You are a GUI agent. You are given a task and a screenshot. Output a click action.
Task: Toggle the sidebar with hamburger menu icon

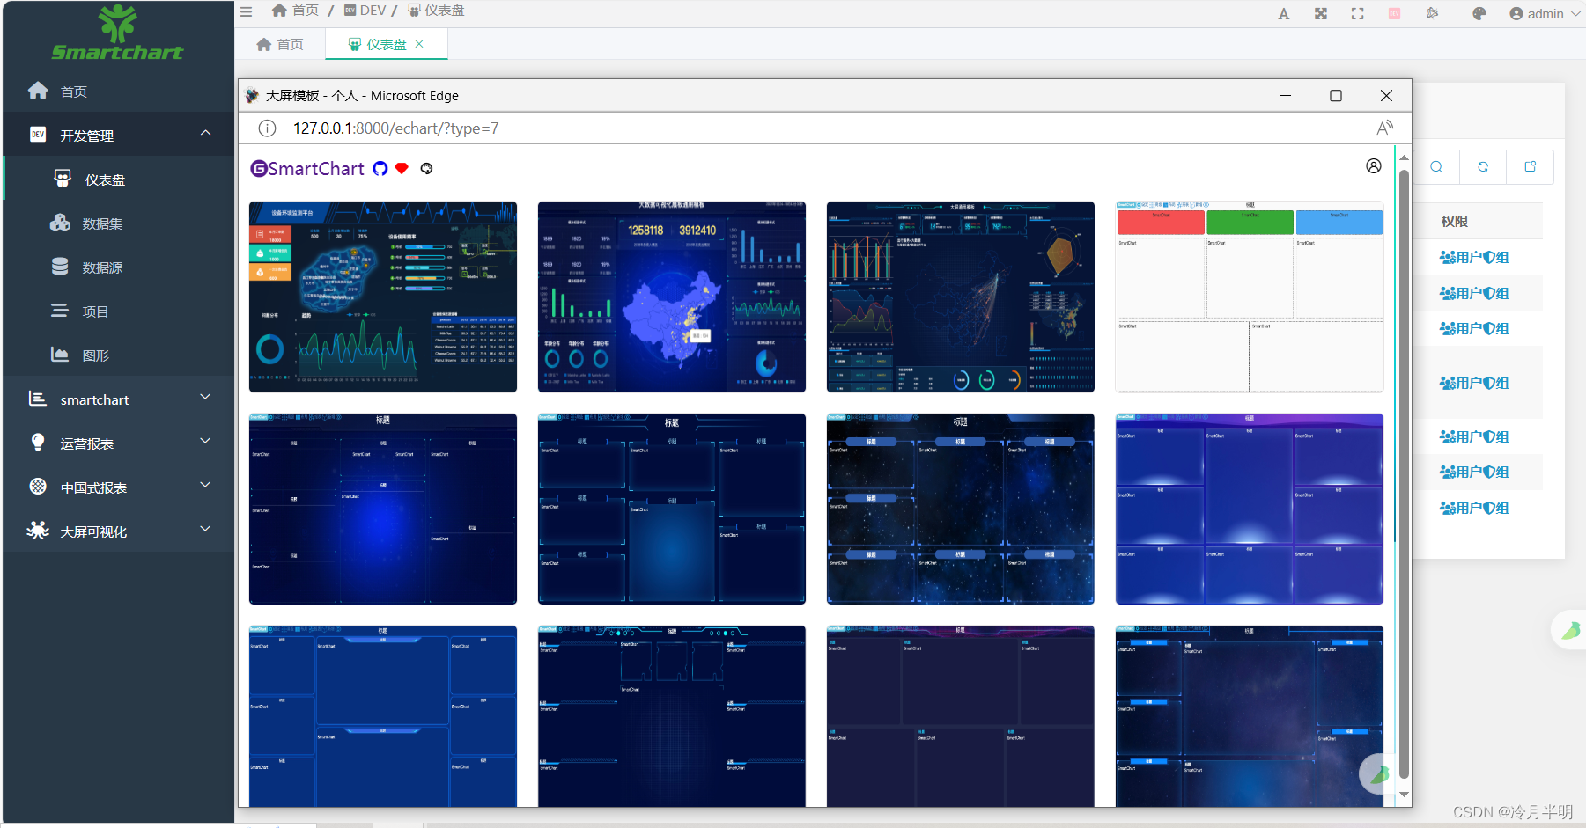pyautogui.click(x=245, y=11)
